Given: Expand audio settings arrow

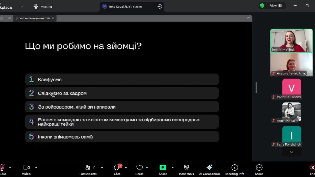Looking at the screenshot, I should point(10,168).
